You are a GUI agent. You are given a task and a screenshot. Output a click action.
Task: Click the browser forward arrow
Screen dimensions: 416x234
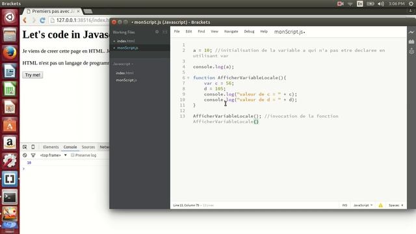(x=34, y=20)
